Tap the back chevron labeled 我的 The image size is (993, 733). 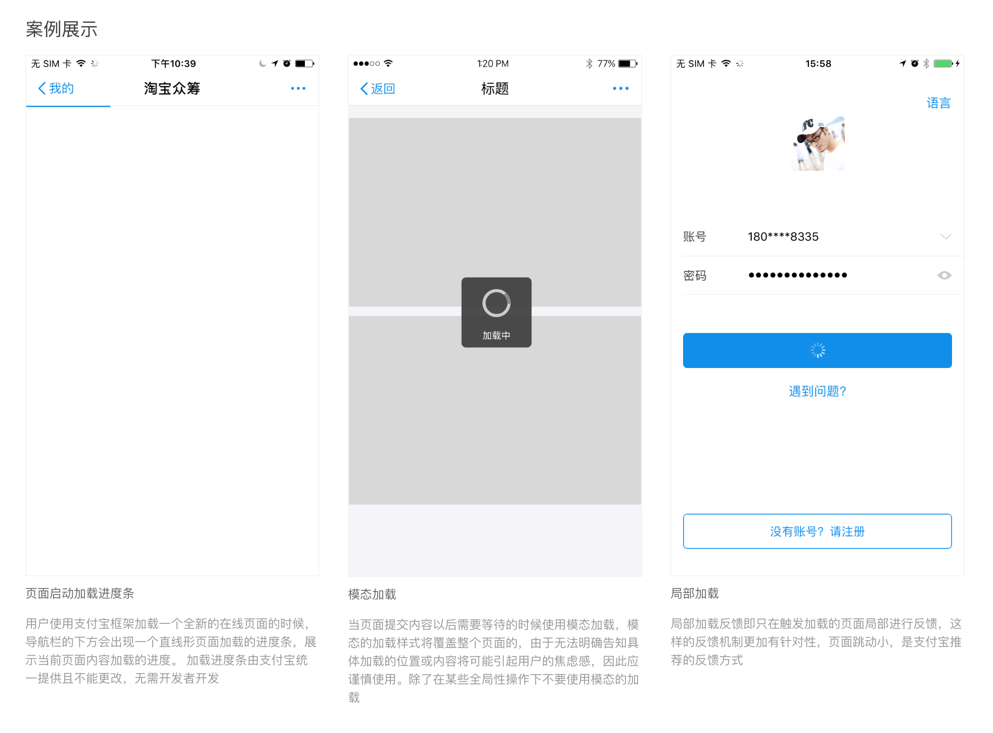tap(56, 88)
